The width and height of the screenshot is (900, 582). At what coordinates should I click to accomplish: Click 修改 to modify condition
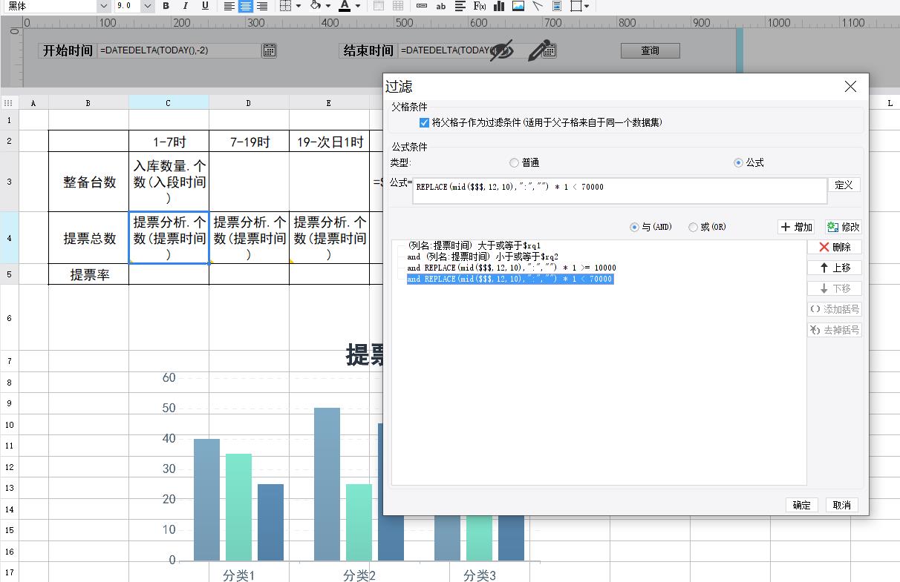coord(843,227)
